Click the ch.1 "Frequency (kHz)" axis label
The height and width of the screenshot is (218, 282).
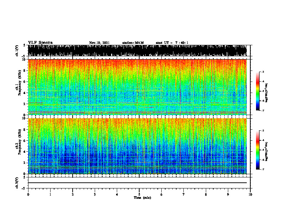20,83
